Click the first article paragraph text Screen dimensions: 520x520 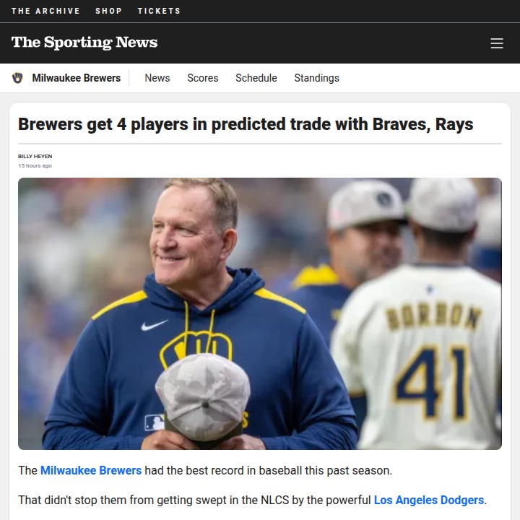pos(205,470)
